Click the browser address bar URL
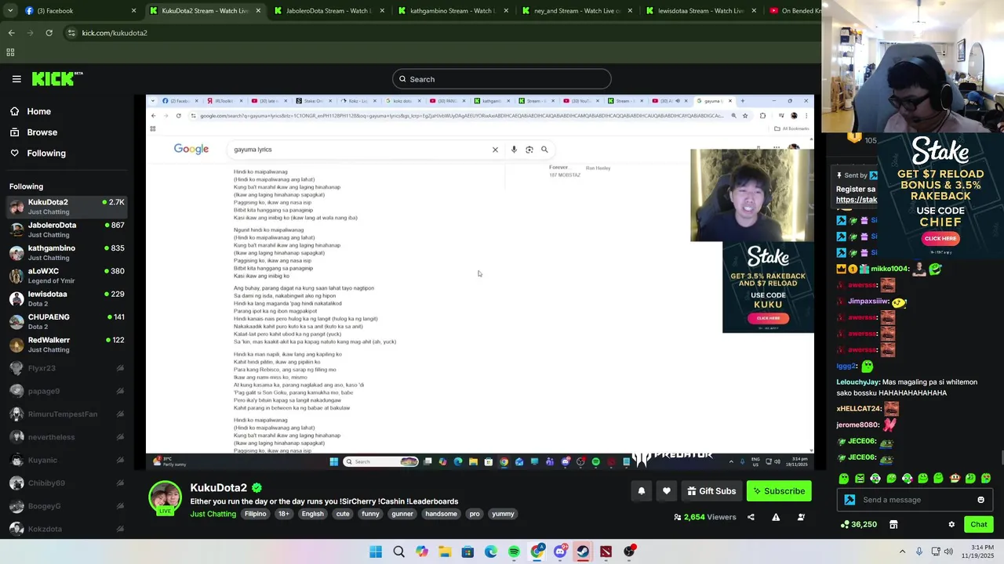The image size is (1004, 564). tap(115, 33)
